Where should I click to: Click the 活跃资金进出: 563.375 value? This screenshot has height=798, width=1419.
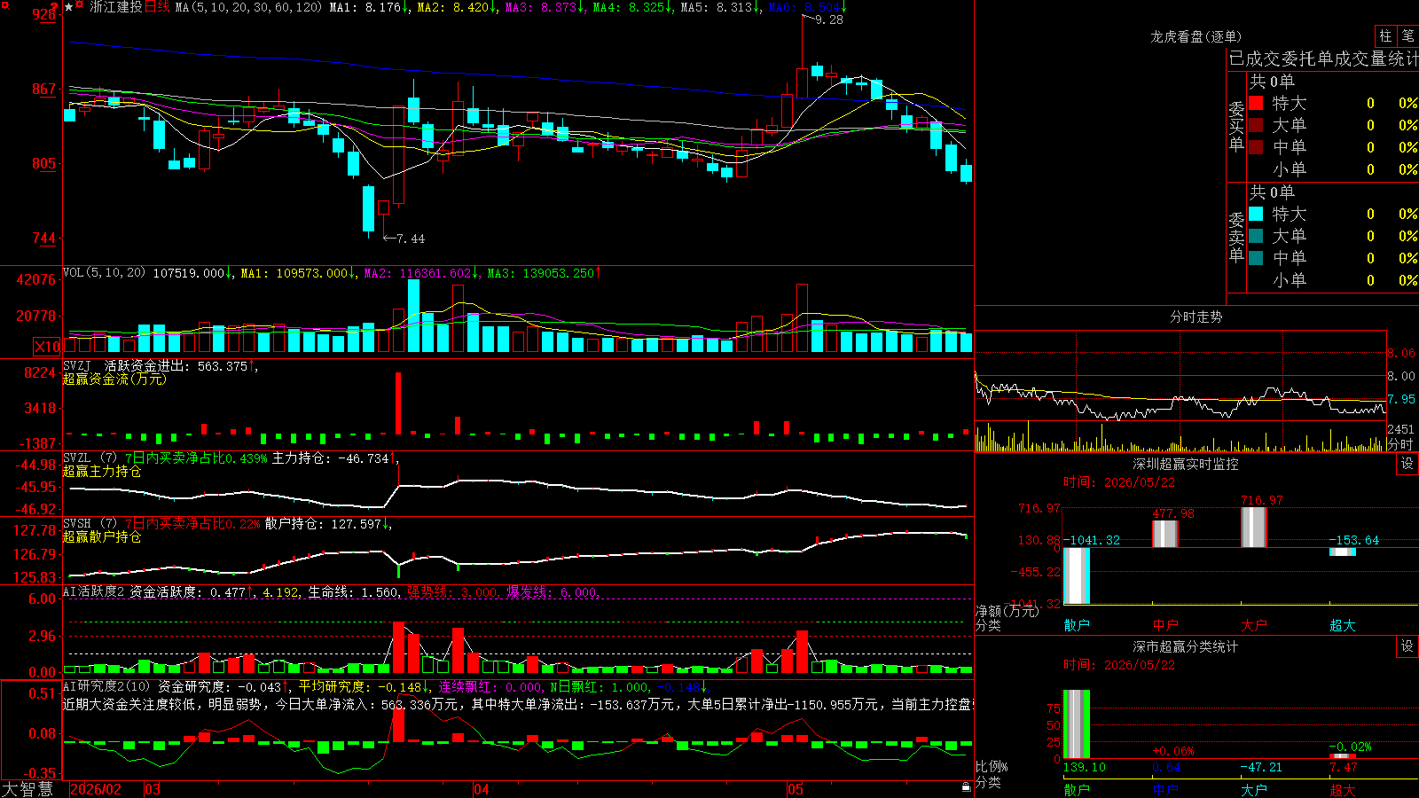pos(176,366)
